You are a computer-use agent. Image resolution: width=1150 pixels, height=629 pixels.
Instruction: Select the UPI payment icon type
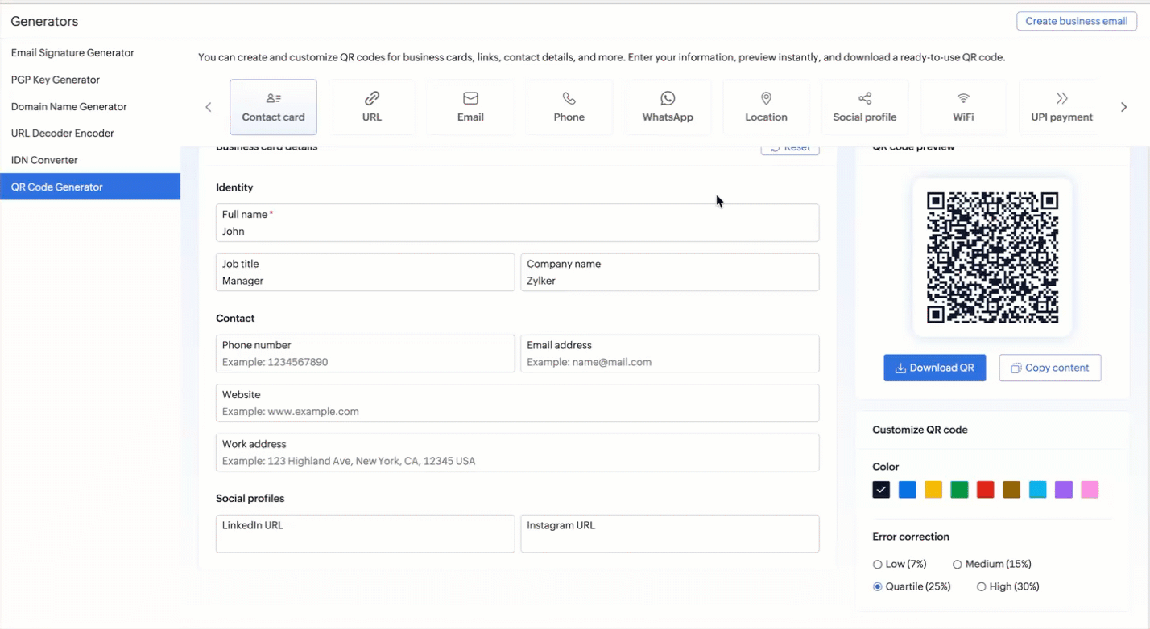1061,107
